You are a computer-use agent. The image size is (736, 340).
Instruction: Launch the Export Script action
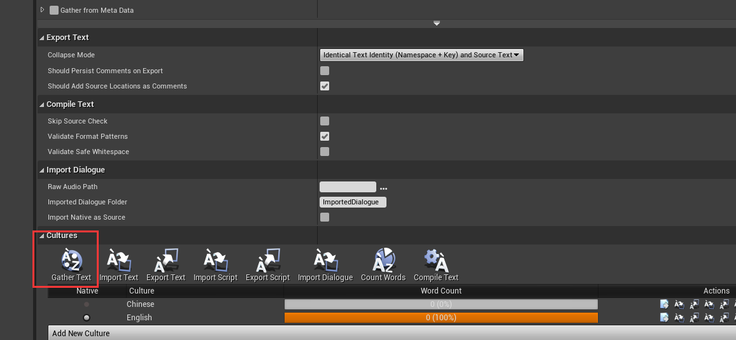267,266
